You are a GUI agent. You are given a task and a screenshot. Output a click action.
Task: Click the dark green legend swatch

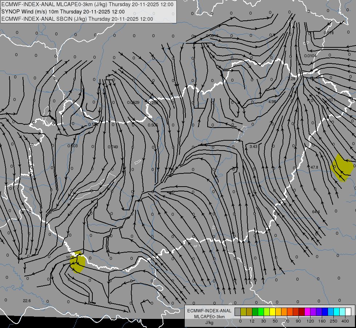click(x=255, y=312)
